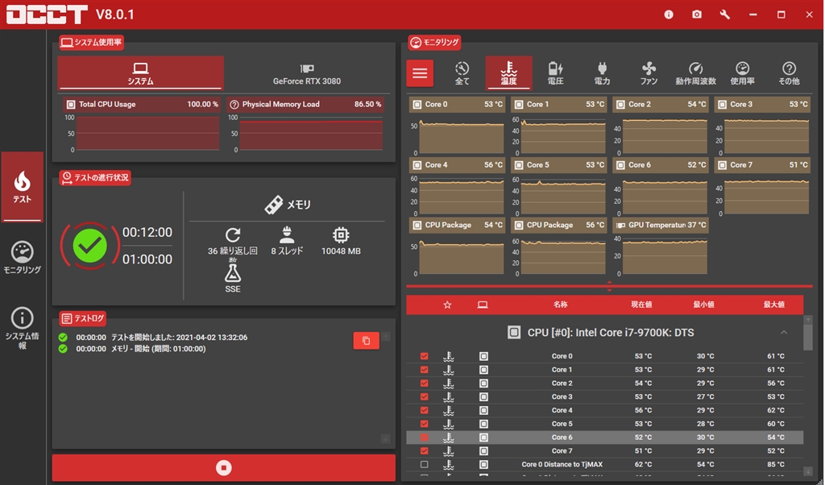Click the star favorites column header

point(447,305)
